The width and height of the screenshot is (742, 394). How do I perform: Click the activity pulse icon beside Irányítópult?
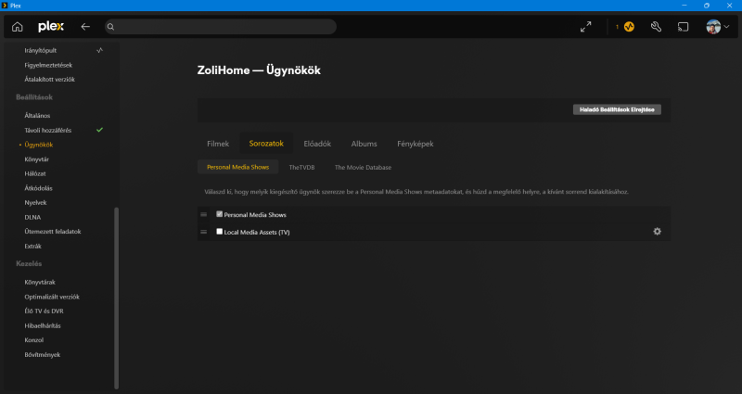click(x=99, y=50)
